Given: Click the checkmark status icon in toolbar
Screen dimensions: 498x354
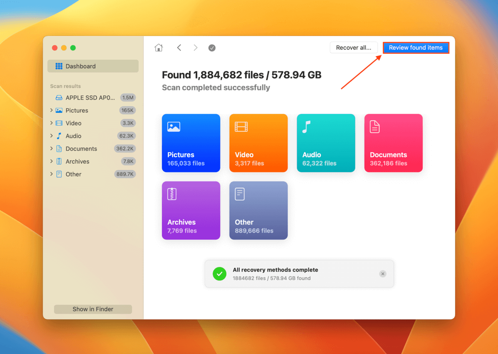Looking at the screenshot, I should 212,48.
